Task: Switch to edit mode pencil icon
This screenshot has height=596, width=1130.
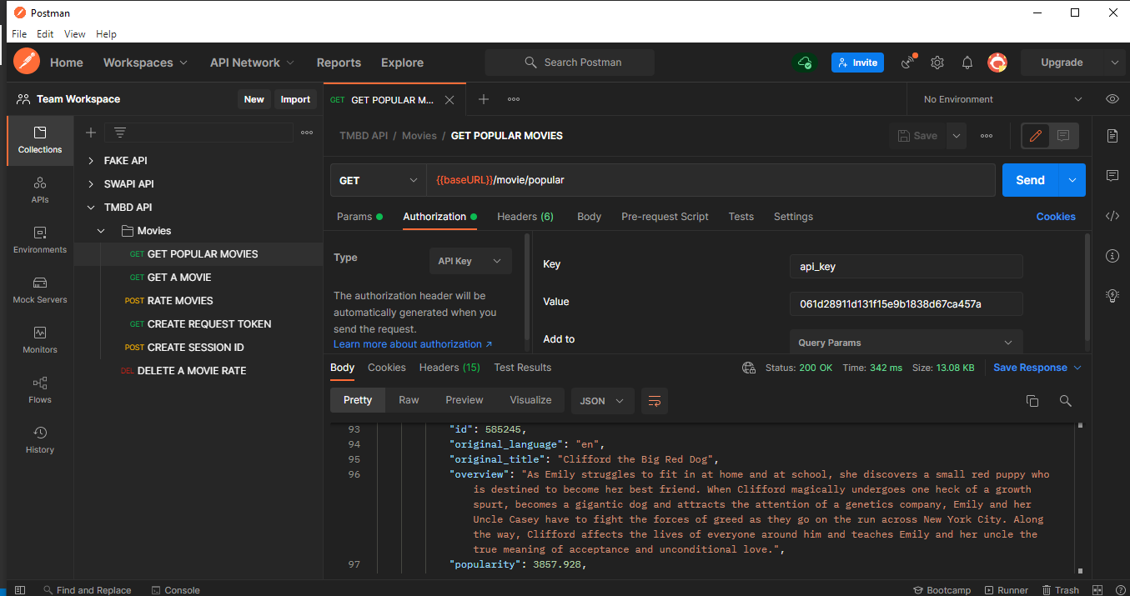Action: click(1036, 136)
